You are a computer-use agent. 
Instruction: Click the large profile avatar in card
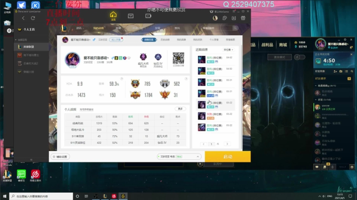tap(72, 60)
